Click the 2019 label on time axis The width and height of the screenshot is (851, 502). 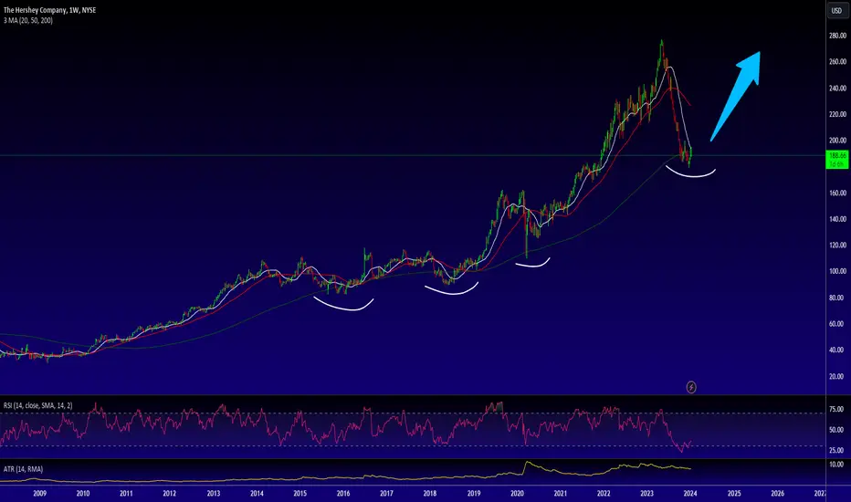[x=474, y=493]
